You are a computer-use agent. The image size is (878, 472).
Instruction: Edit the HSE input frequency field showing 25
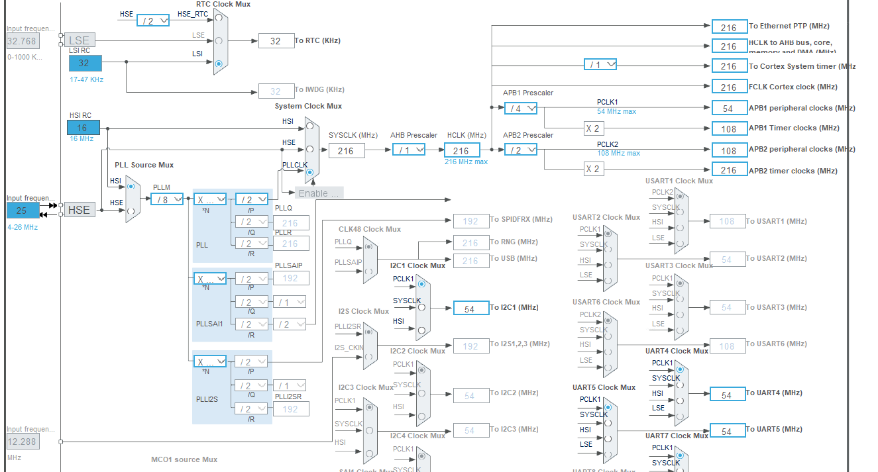(22, 210)
